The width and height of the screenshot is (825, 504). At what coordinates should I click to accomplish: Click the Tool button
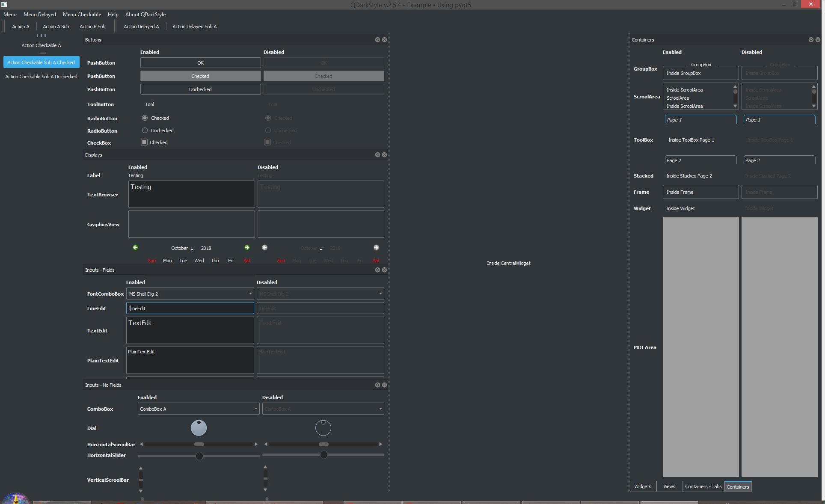(x=149, y=104)
